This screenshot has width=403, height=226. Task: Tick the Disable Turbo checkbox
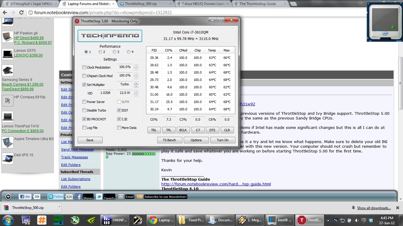(84, 110)
